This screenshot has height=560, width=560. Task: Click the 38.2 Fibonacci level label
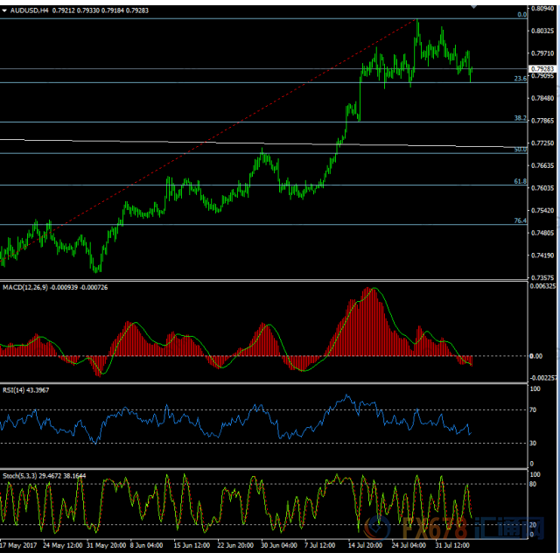pyautogui.click(x=520, y=118)
